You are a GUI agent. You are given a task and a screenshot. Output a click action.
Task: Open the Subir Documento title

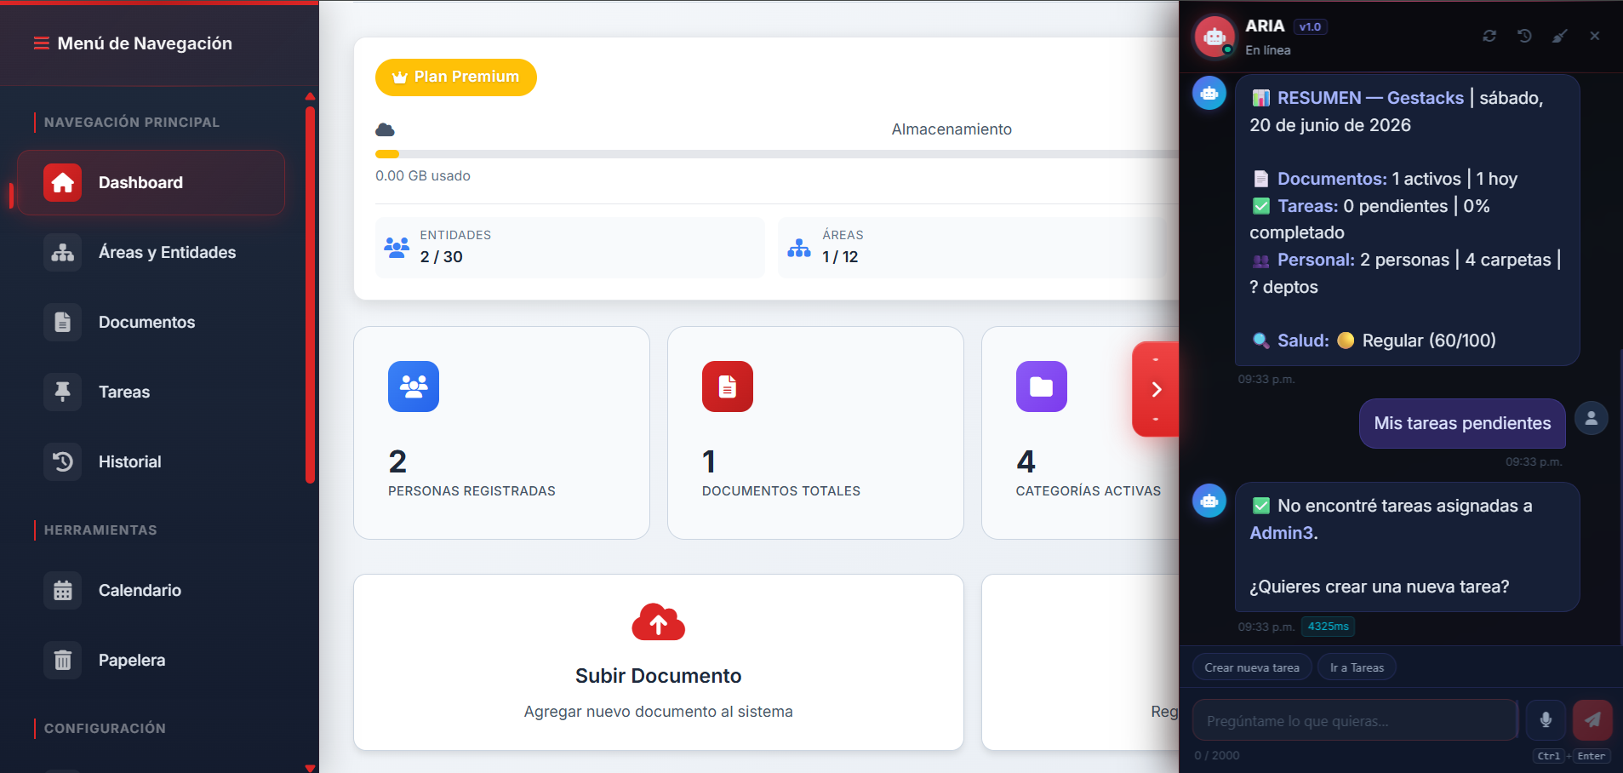coord(659,676)
